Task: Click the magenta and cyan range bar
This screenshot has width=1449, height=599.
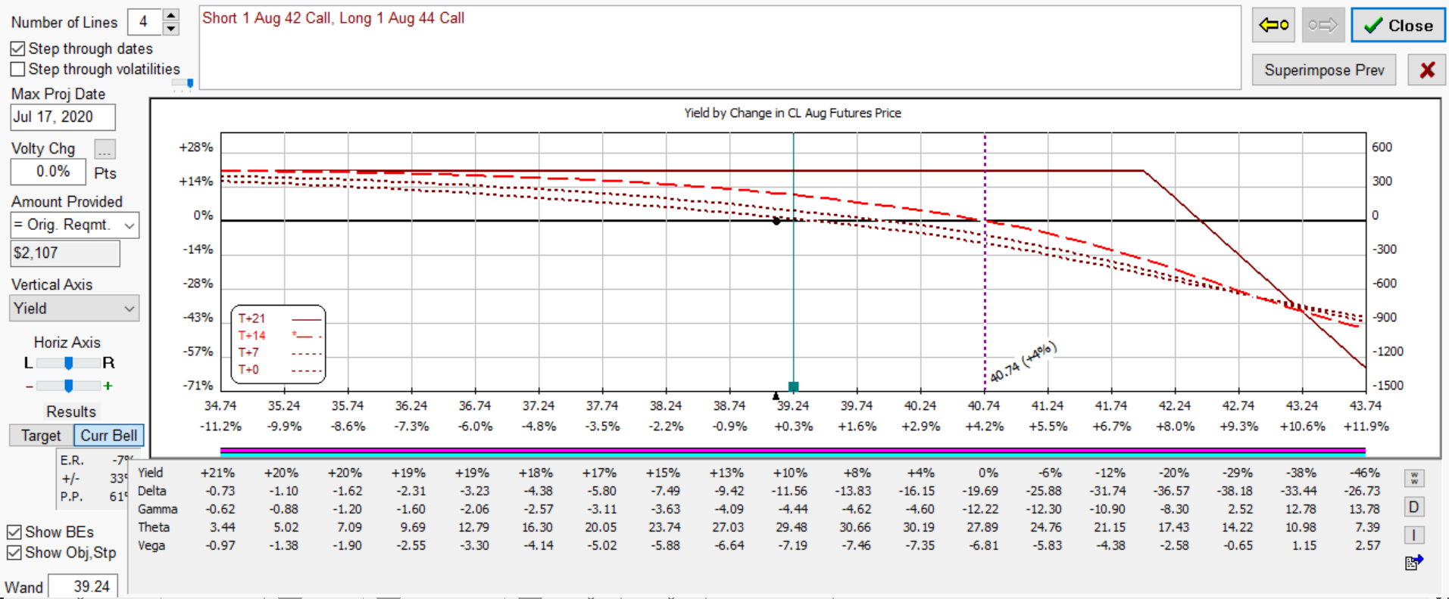Action: [x=792, y=452]
